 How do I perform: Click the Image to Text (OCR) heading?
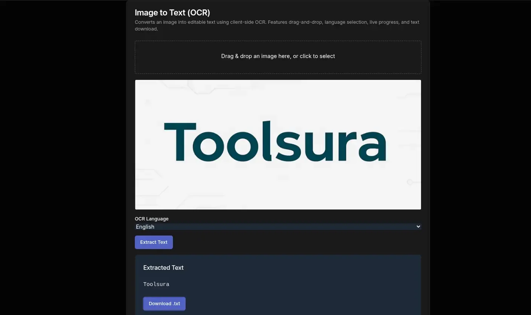172,12
